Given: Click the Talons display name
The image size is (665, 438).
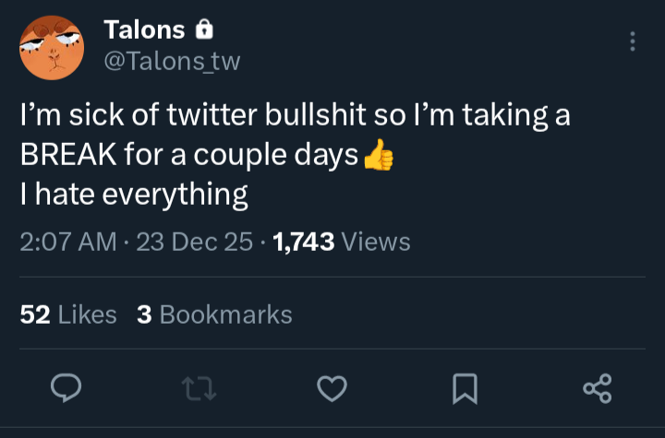Looking at the screenshot, I should pyautogui.click(x=144, y=30).
